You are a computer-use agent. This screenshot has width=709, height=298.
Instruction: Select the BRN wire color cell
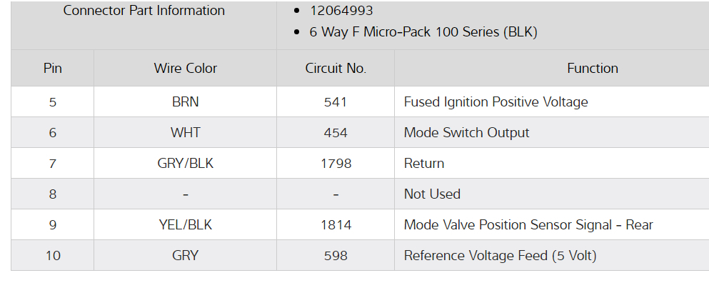(x=185, y=102)
